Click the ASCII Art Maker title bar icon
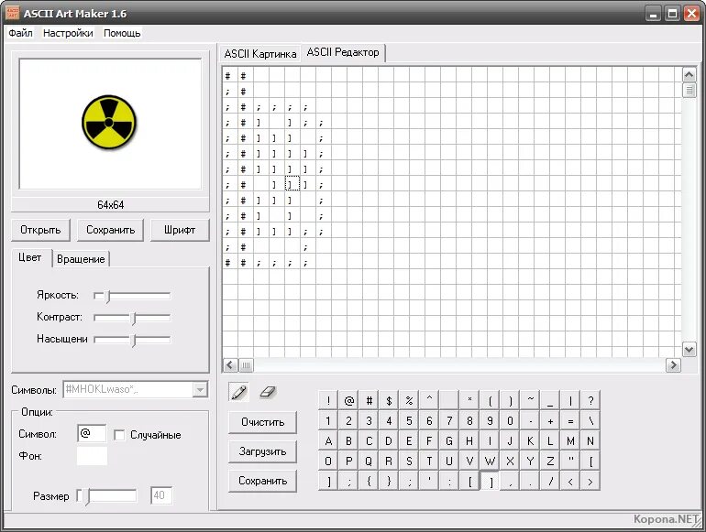 click(13, 13)
